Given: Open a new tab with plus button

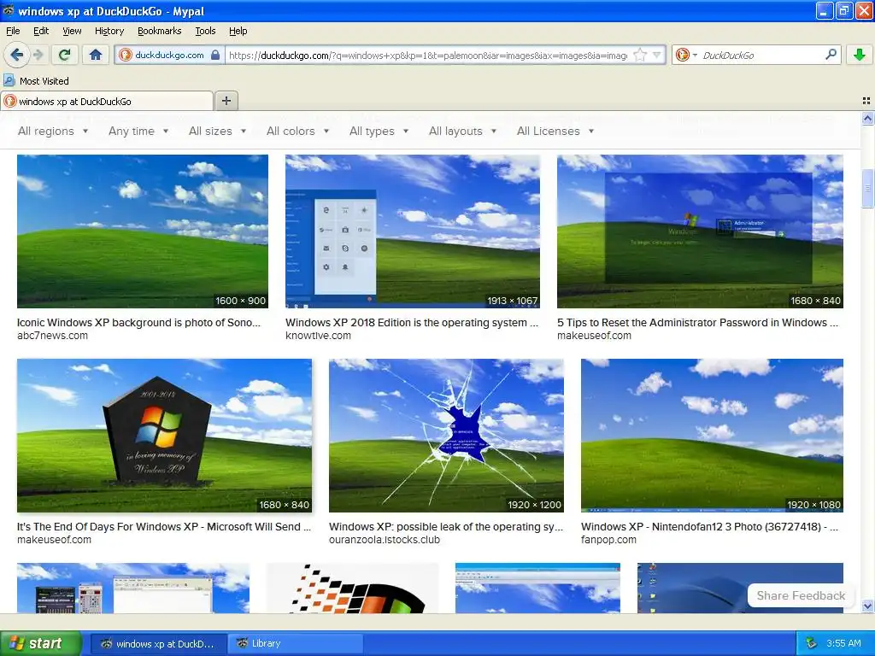Looking at the screenshot, I should tap(226, 101).
